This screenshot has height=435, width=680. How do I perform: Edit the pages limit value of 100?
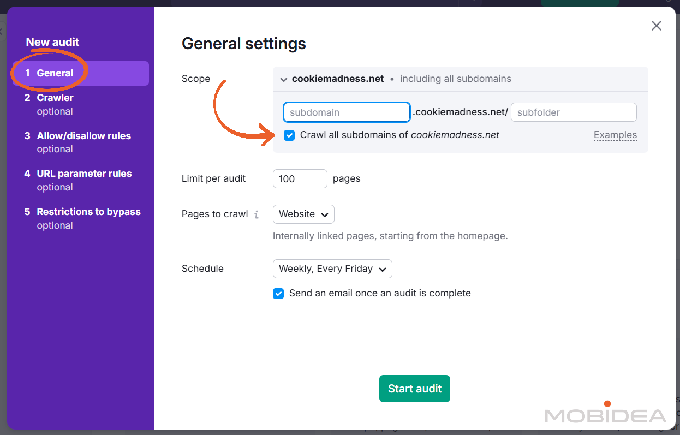(300, 178)
